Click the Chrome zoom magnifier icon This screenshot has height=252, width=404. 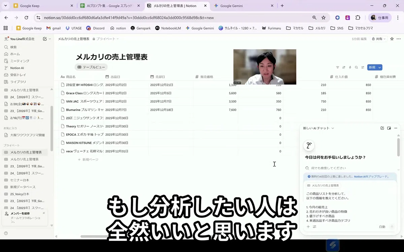point(314,17)
